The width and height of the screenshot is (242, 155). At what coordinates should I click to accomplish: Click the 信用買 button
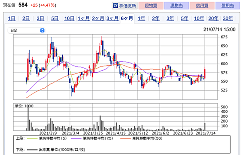(x=202, y=6)
